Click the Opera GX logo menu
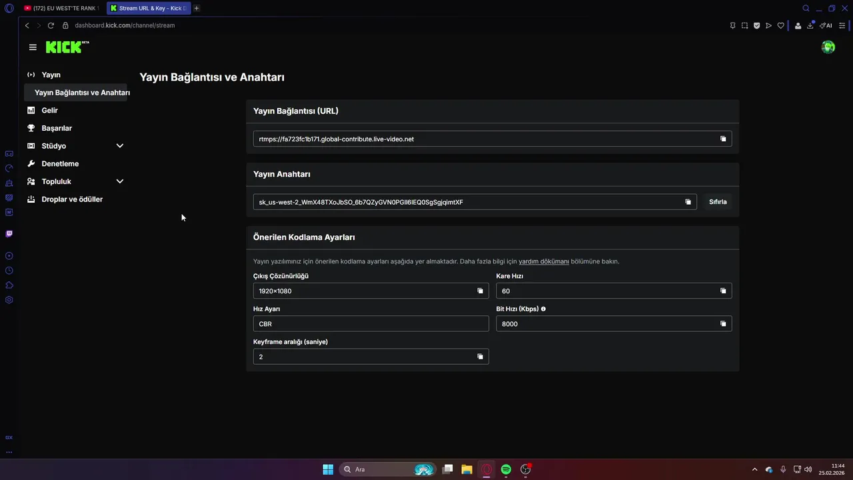This screenshot has height=480, width=853. (x=9, y=8)
